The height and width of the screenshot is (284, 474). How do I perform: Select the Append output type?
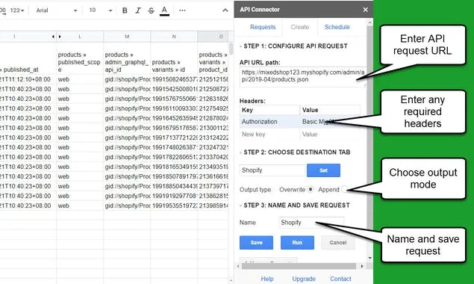tap(343, 190)
